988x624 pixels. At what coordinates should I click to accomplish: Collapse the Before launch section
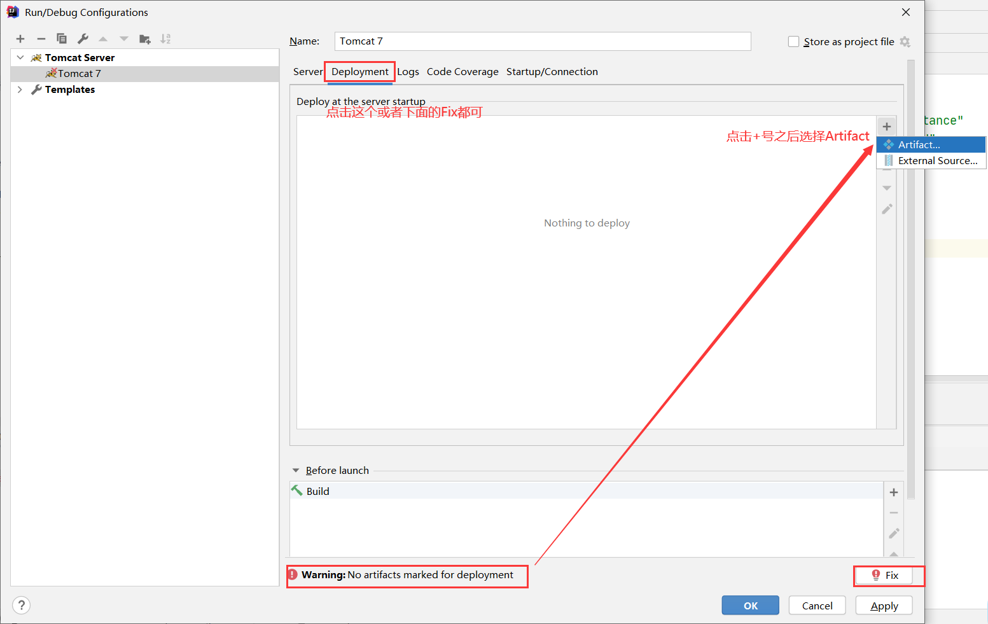(x=296, y=470)
